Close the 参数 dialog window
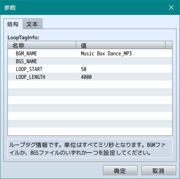 pyautogui.click(x=171, y=7)
